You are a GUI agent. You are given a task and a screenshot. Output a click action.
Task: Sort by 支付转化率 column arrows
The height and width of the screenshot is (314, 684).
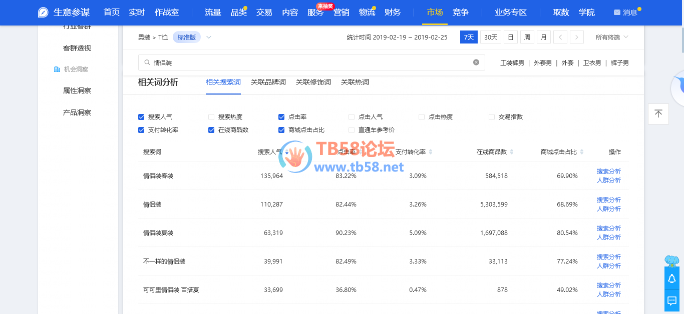(x=431, y=152)
